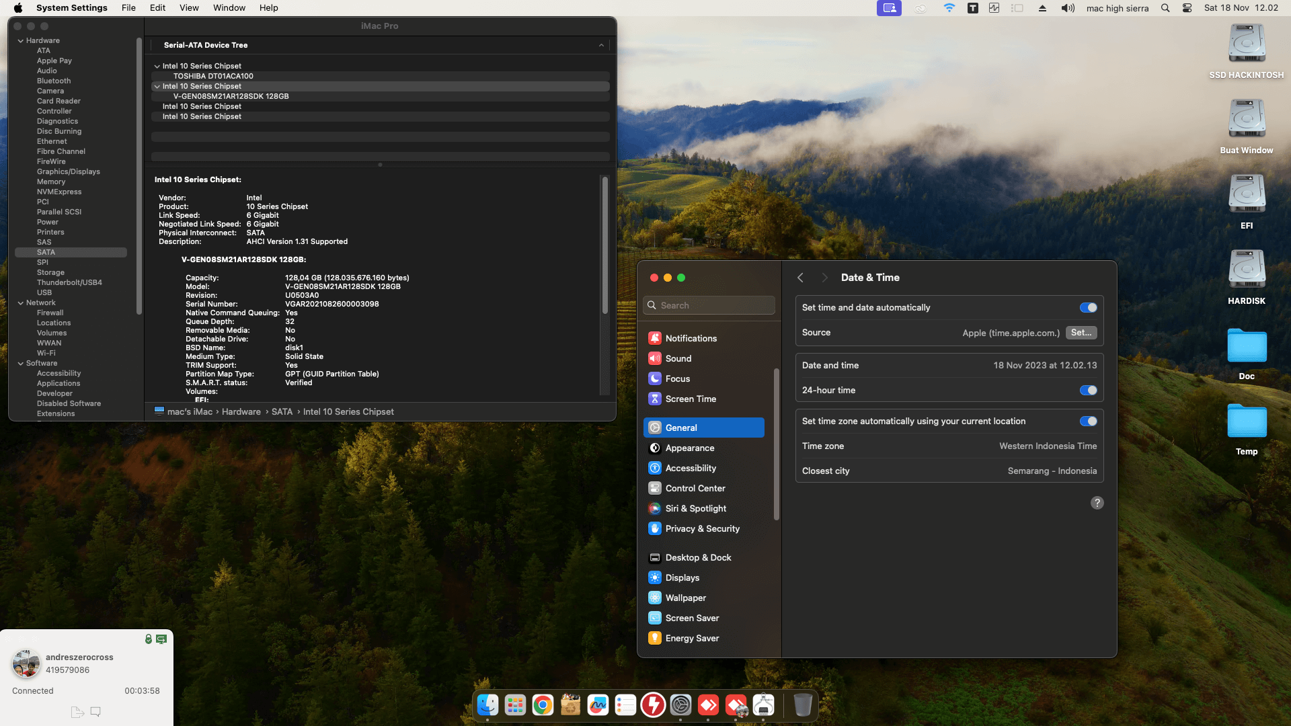Toggle the 24-hour time switch
Image resolution: width=1291 pixels, height=726 pixels.
[1088, 391]
